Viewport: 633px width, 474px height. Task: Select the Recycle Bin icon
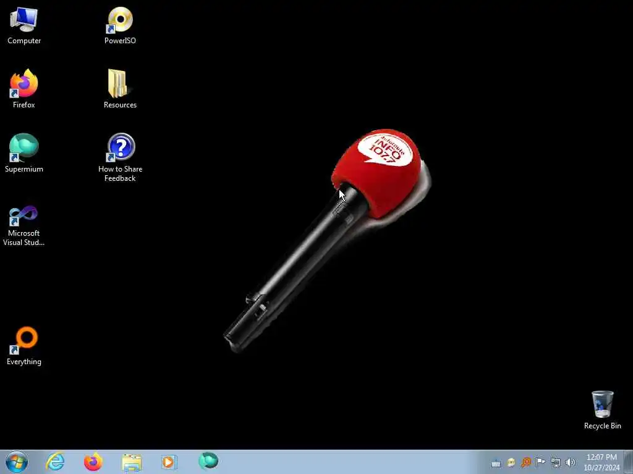[x=602, y=410]
